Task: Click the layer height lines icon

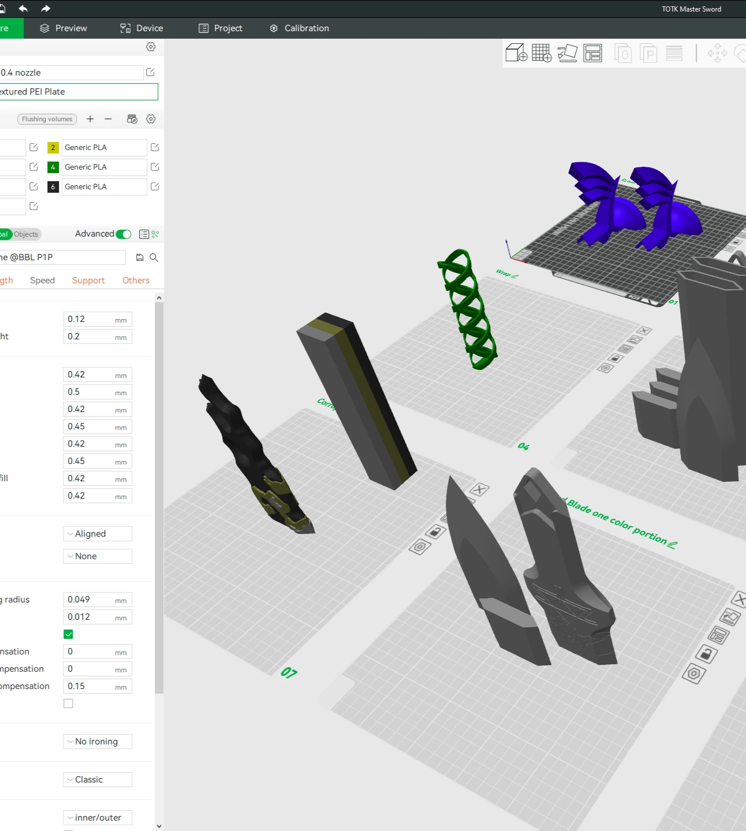Action: (674, 53)
